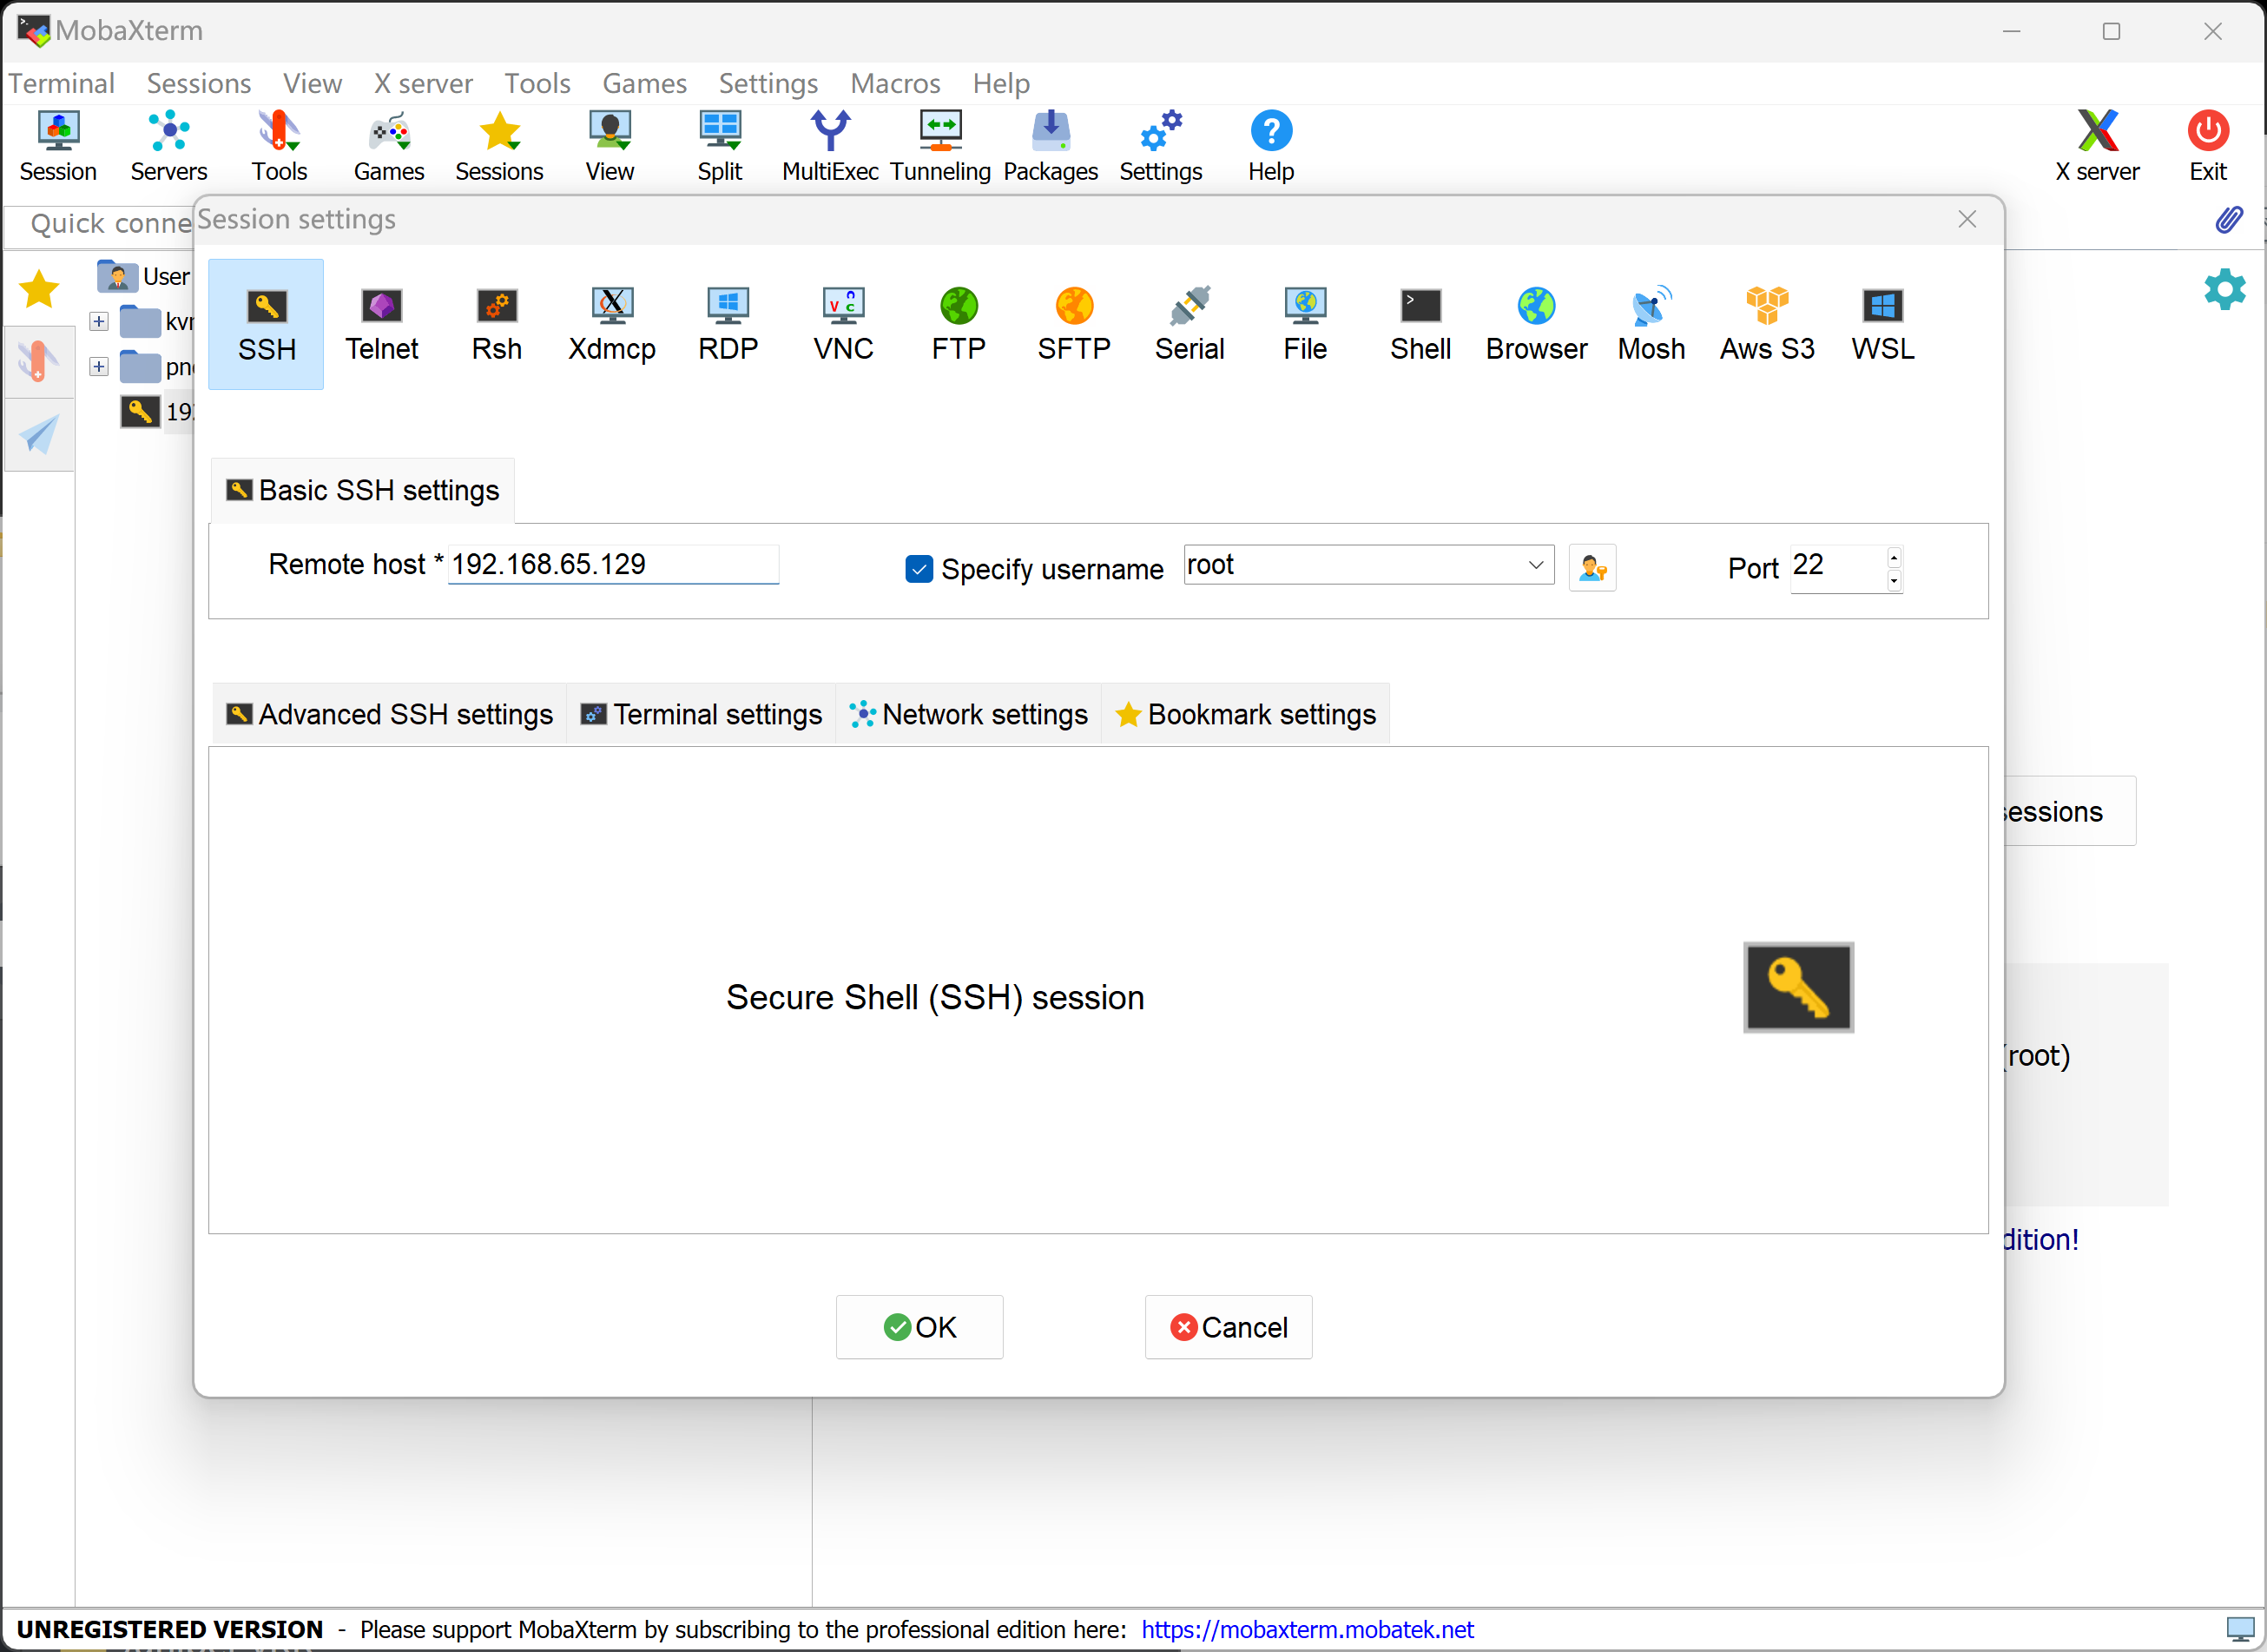Open the tools knife sidebar tab
The image size is (2267, 1652).
(39, 361)
